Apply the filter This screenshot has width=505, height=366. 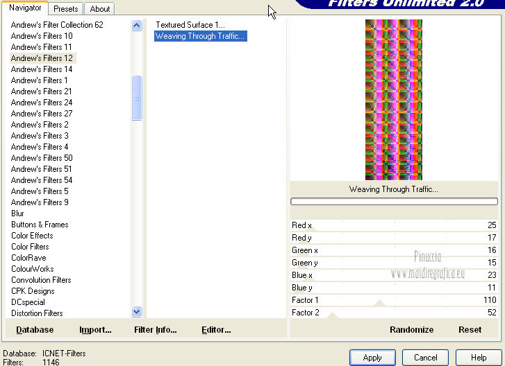(x=372, y=358)
